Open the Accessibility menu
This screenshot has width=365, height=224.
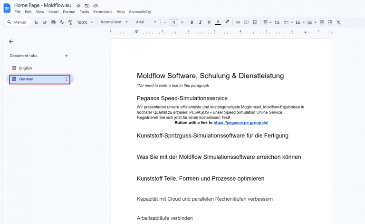tap(140, 11)
